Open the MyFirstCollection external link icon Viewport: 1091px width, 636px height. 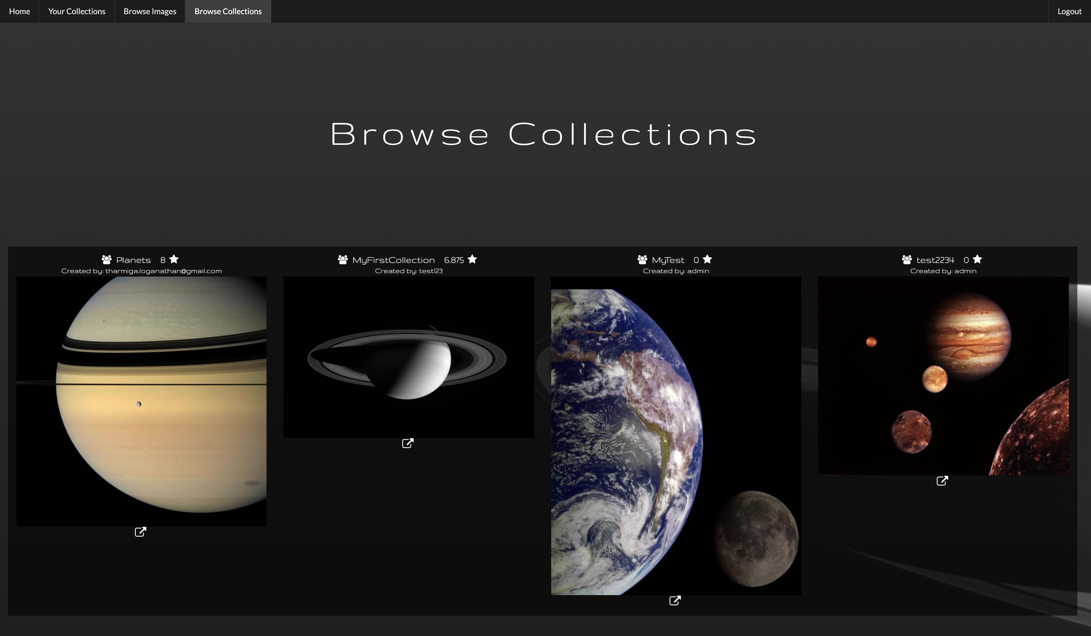coord(407,443)
